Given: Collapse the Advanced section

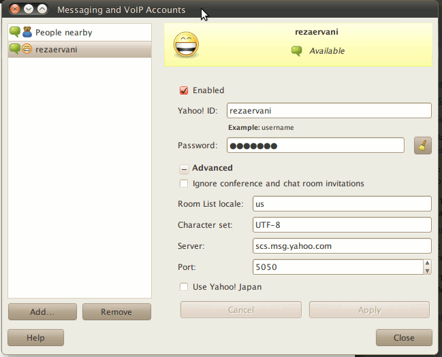Looking at the screenshot, I should [x=184, y=169].
